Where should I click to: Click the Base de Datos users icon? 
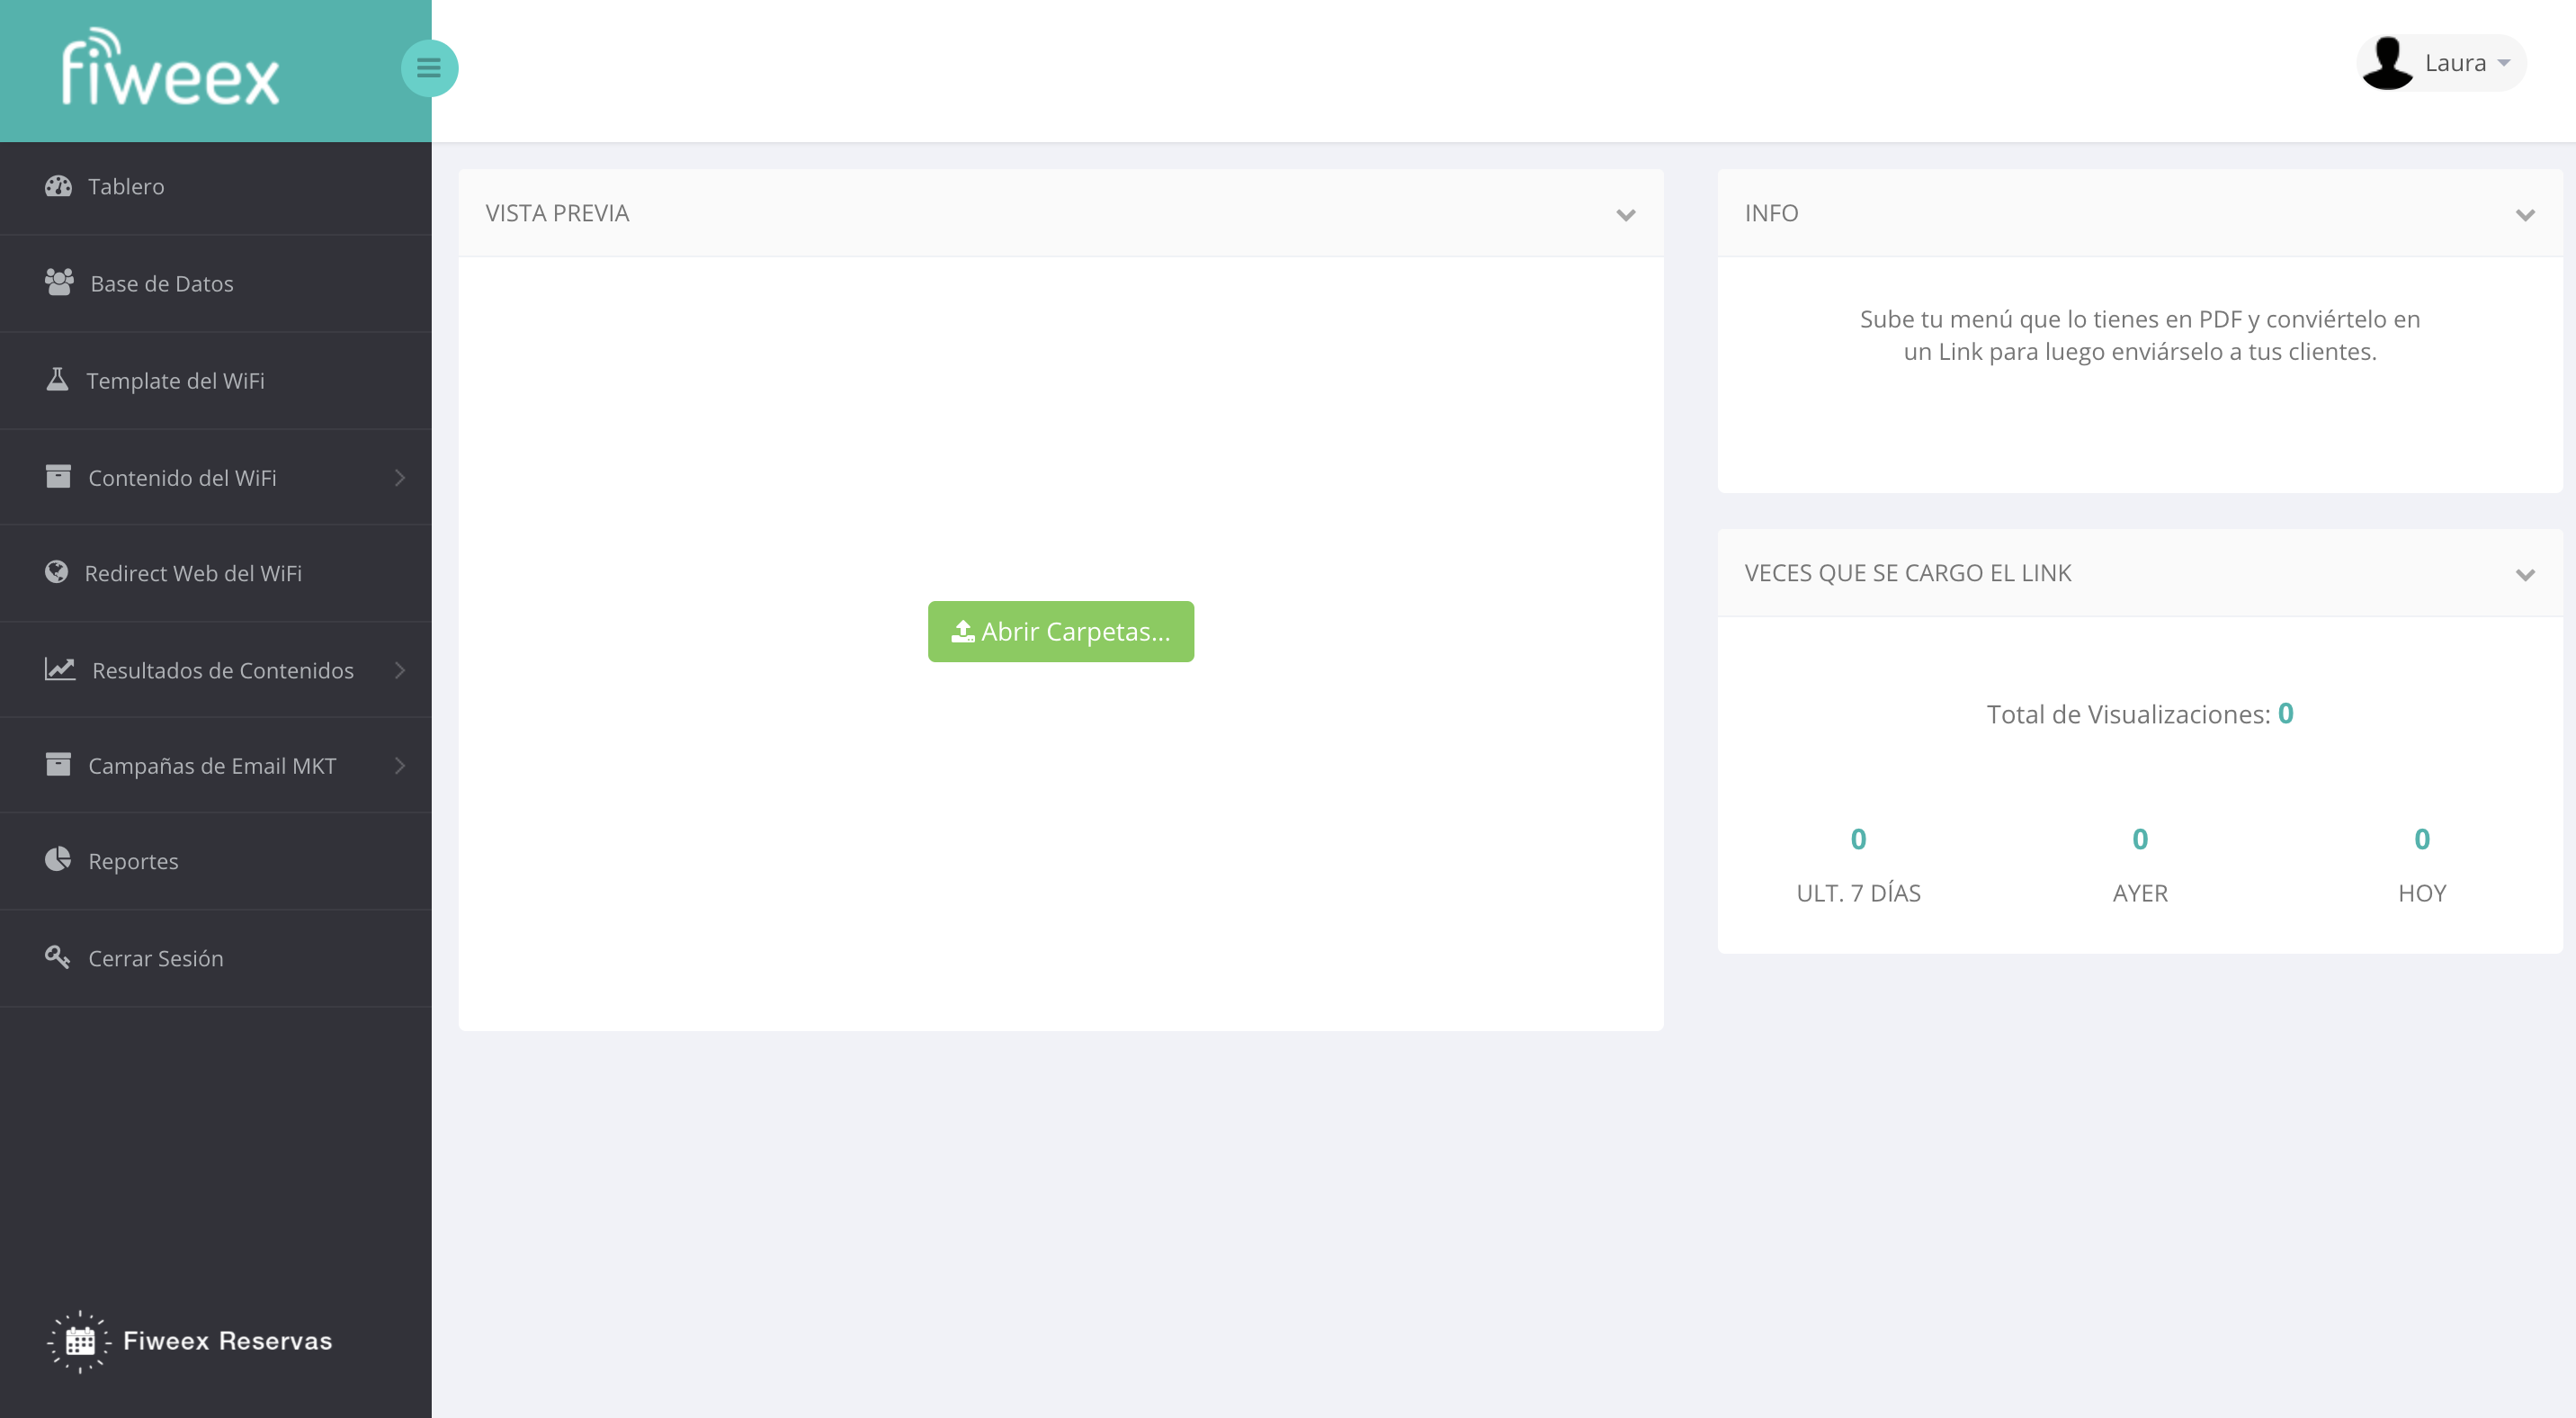point(59,283)
